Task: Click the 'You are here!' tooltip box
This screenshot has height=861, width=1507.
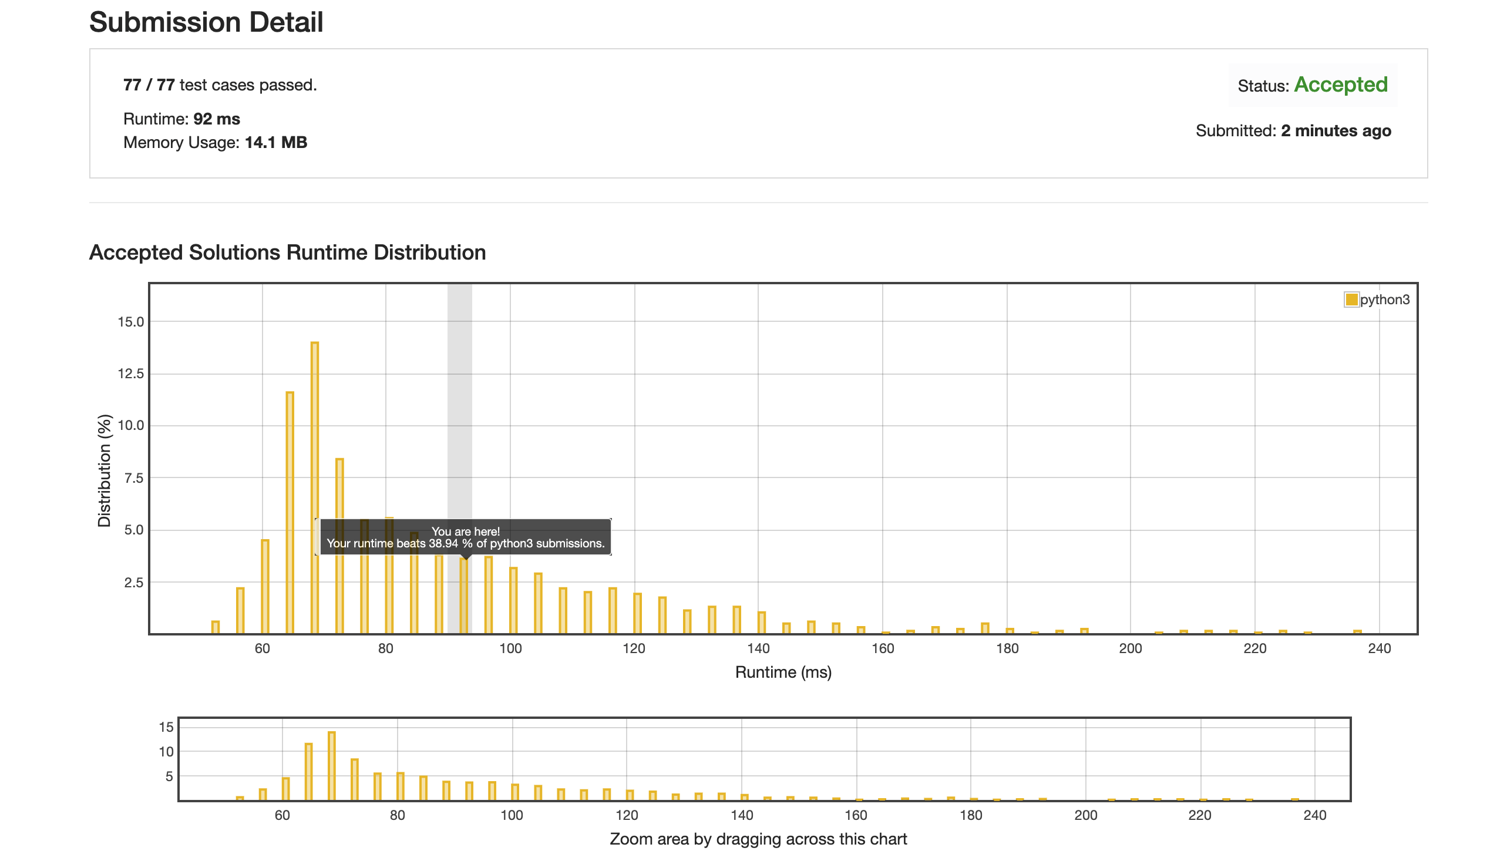Action: [x=465, y=537]
